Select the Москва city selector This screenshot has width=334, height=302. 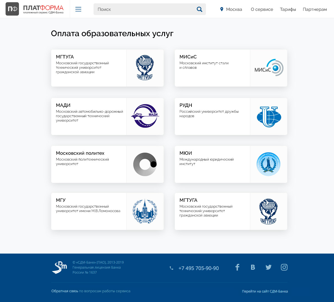click(x=231, y=9)
